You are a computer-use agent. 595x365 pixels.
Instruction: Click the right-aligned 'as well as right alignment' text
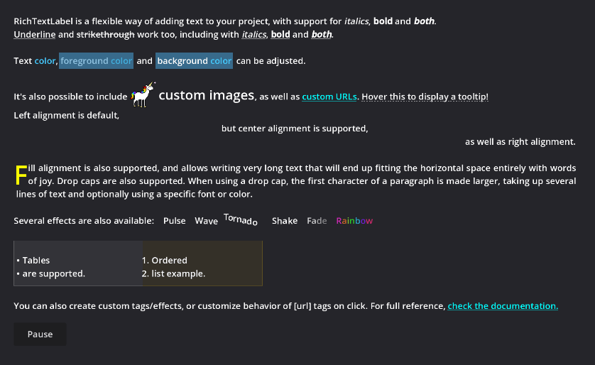[x=520, y=142]
